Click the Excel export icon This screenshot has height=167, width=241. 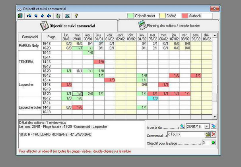(67, 16)
